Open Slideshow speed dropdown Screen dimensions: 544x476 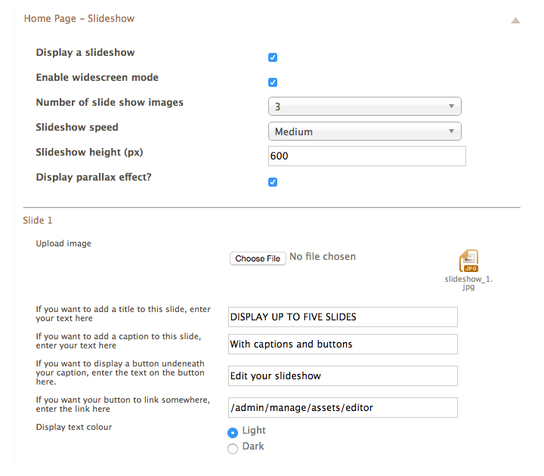(364, 131)
